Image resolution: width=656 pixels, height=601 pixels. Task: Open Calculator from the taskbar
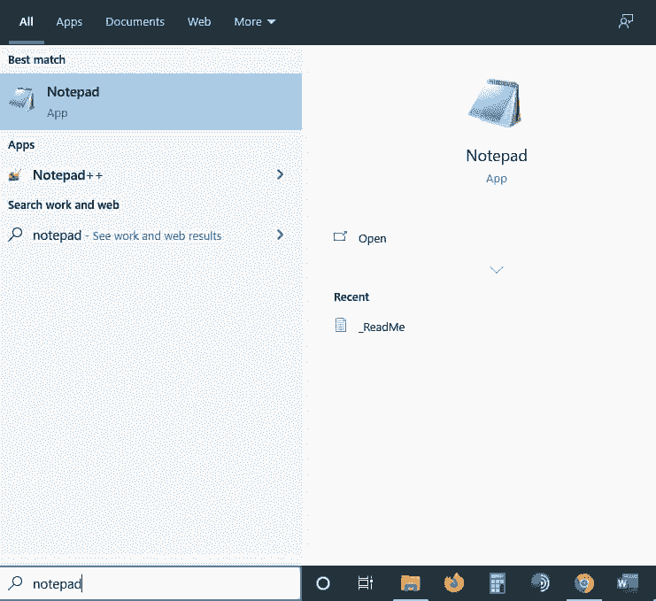click(x=498, y=583)
